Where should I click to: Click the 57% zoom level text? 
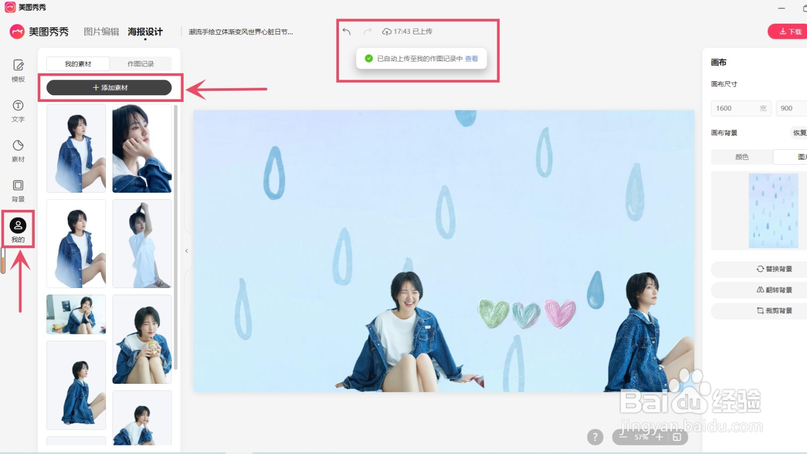coord(641,437)
